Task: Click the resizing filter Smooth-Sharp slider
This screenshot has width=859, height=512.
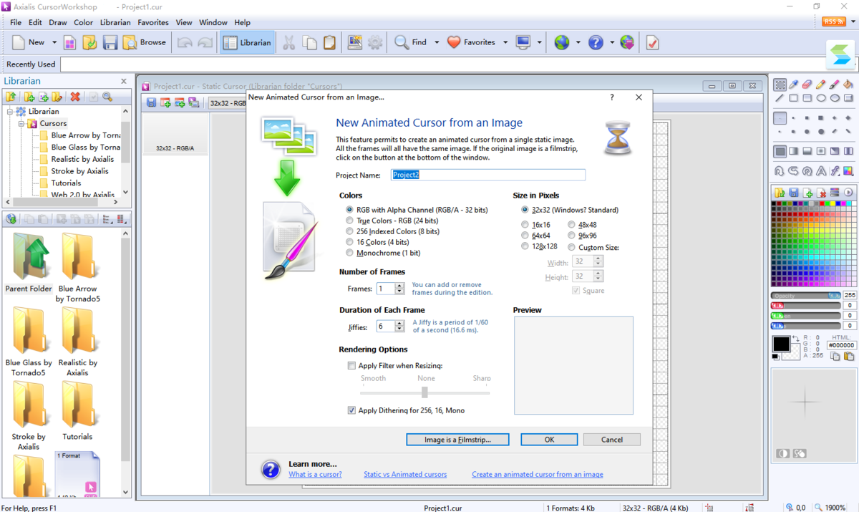Action: point(425,392)
